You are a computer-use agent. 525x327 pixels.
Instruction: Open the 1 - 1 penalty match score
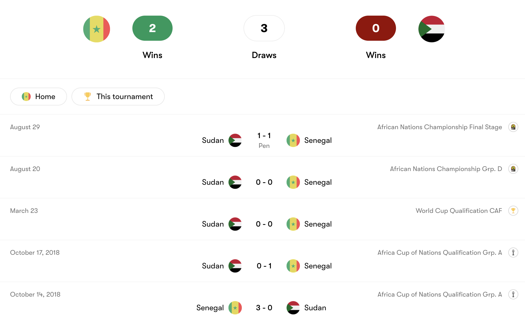pos(264,136)
